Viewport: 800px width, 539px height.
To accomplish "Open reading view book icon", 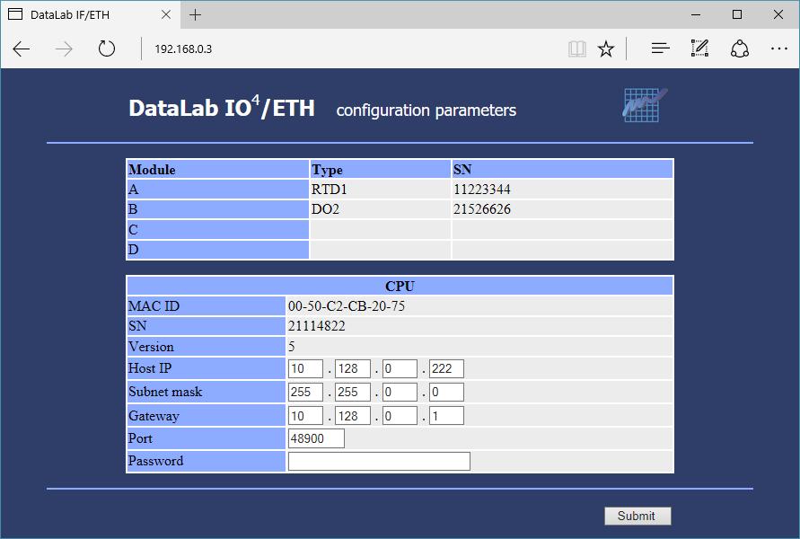I will pyautogui.click(x=577, y=49).
